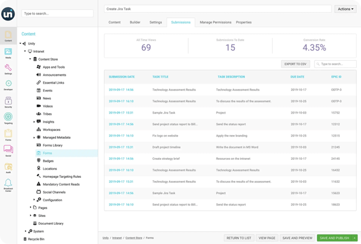Click the Save and Publish button
Viewport: 361px width, 244px height.
[x=335, y=238]
